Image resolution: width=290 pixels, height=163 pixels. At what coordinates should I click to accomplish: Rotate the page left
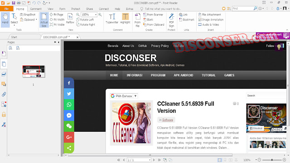[85, 19]
